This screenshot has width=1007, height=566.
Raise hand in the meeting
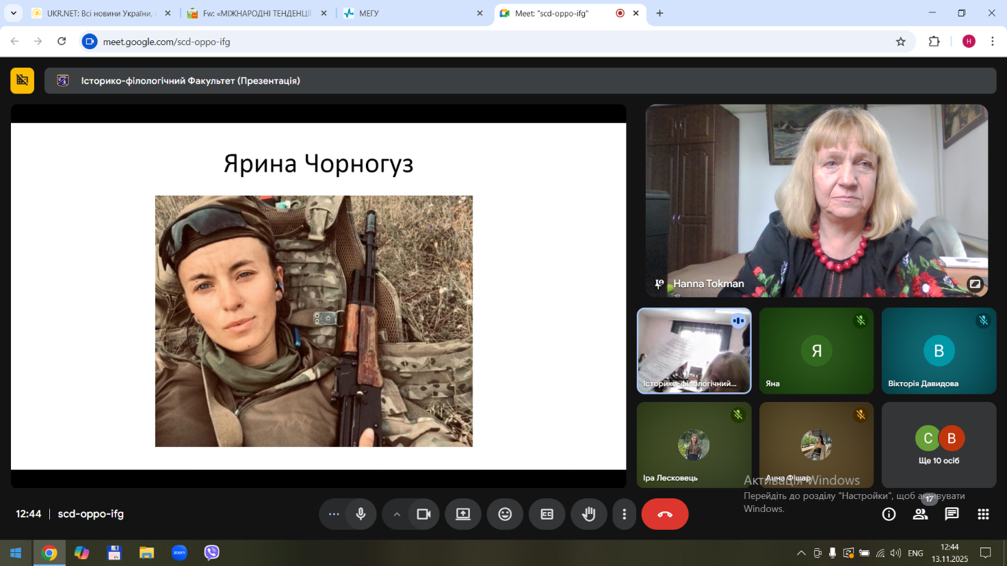tap(588, 514)
